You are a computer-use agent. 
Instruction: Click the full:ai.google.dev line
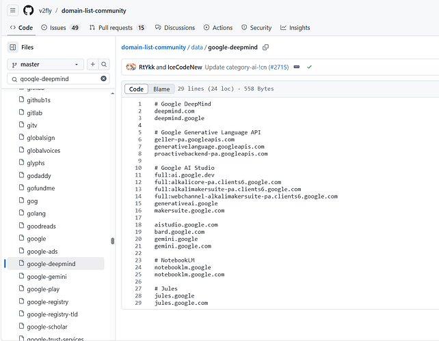click(185, 175)
